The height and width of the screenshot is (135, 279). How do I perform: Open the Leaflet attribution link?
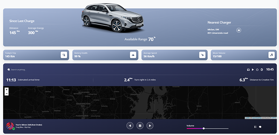click(x=247, y=118)
